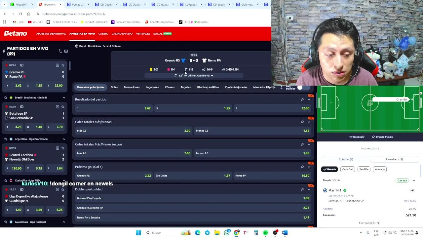Expand the match events dropdown under Córner: Gremio RS

pos(212,76)
